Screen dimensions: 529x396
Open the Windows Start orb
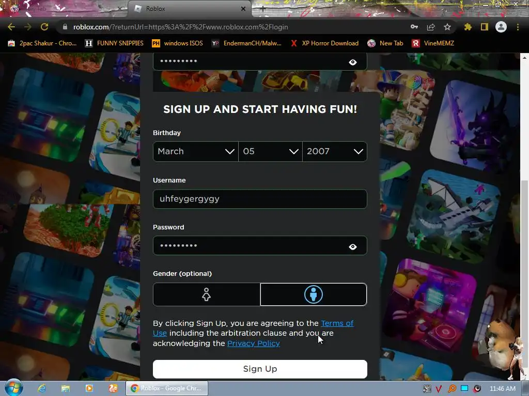click(x=13, y=388)
